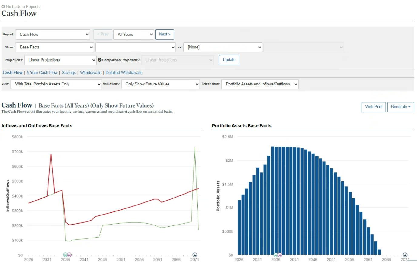Switch to the 5-Year Cash Flow tab
This screenshot has width=417, height=263.
tap(42, 73)
